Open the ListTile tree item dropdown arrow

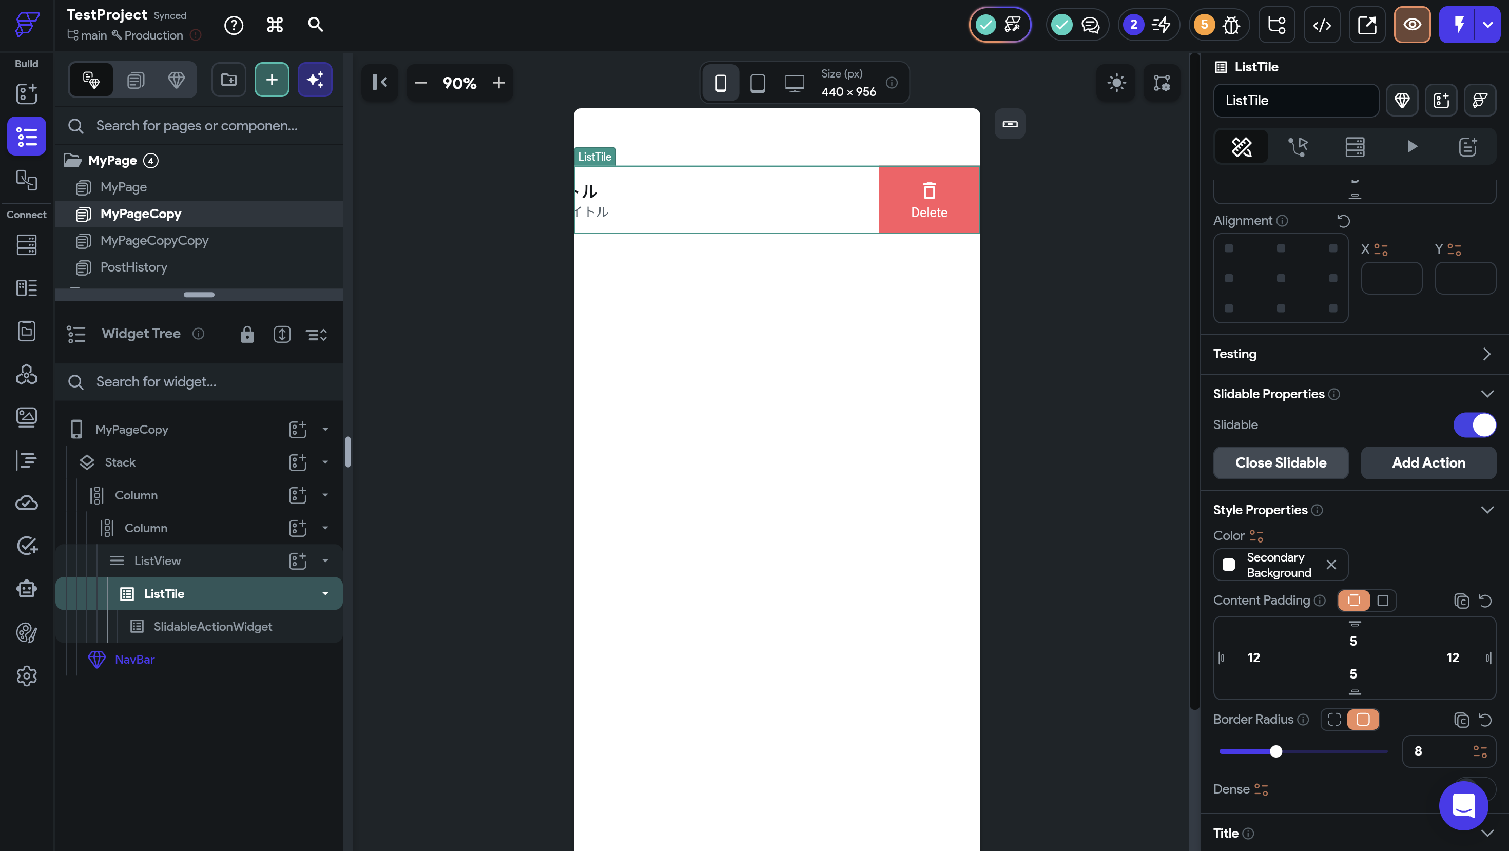click(x=325, y=593)
